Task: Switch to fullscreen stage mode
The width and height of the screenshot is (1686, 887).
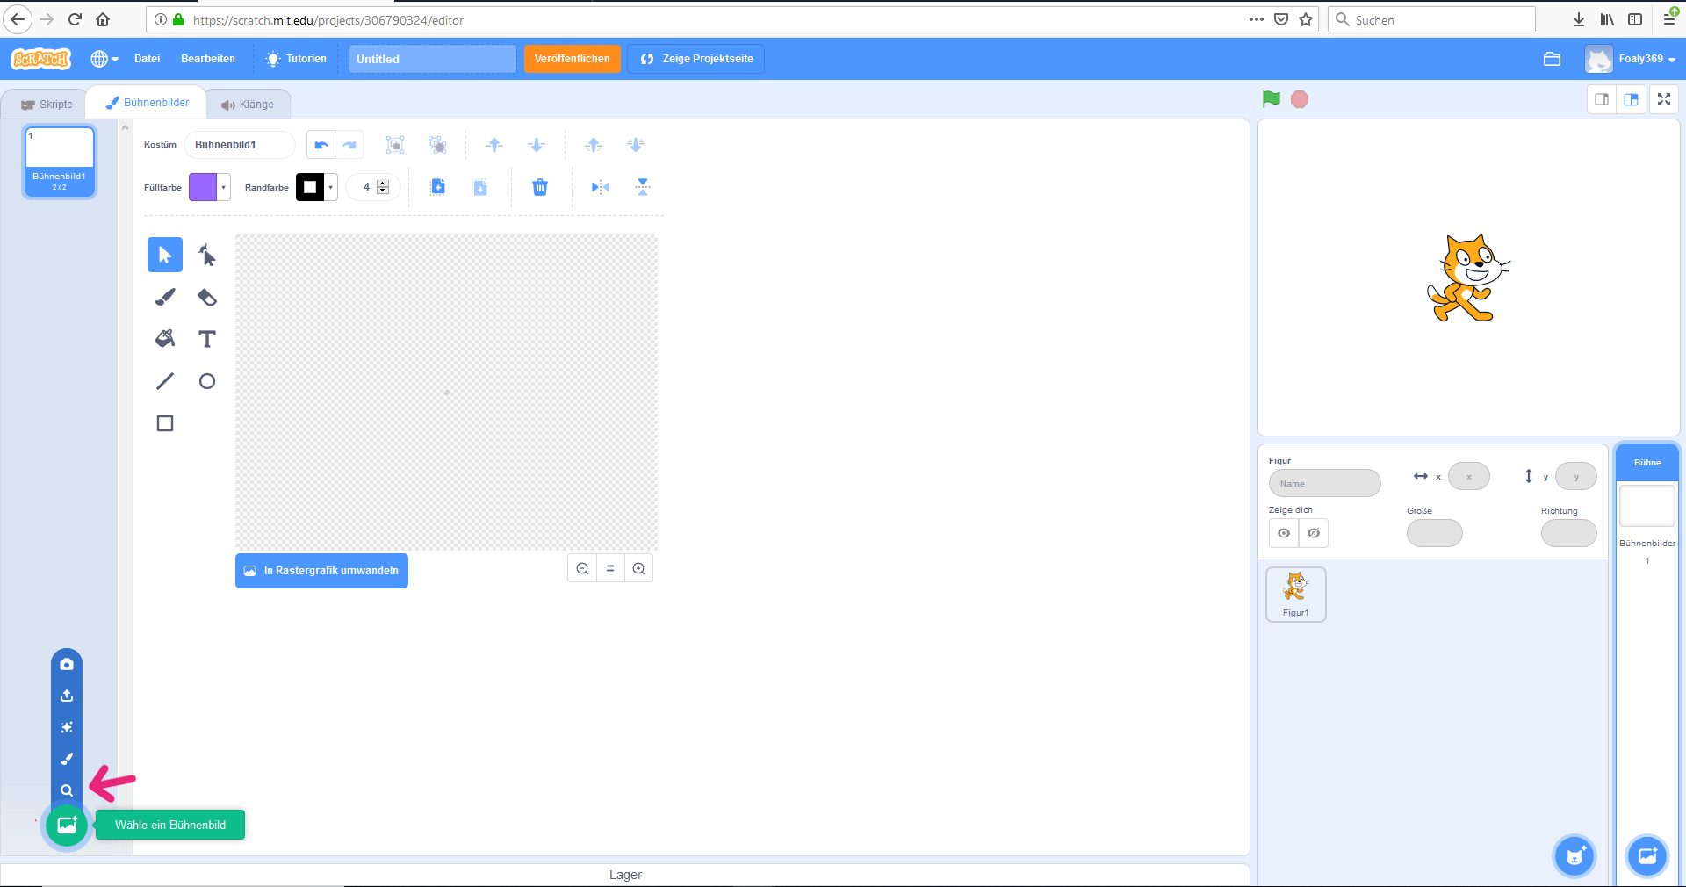Action: 1663,99
